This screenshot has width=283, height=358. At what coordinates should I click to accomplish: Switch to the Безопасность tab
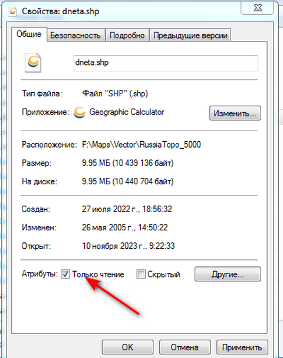75,35
